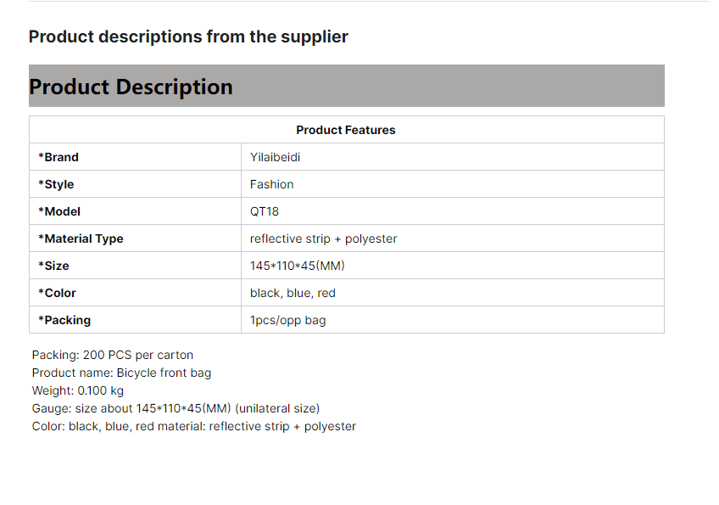
Task: Select the size value '145*110*45(MM)' in table
Action: [x=297, y=266]
